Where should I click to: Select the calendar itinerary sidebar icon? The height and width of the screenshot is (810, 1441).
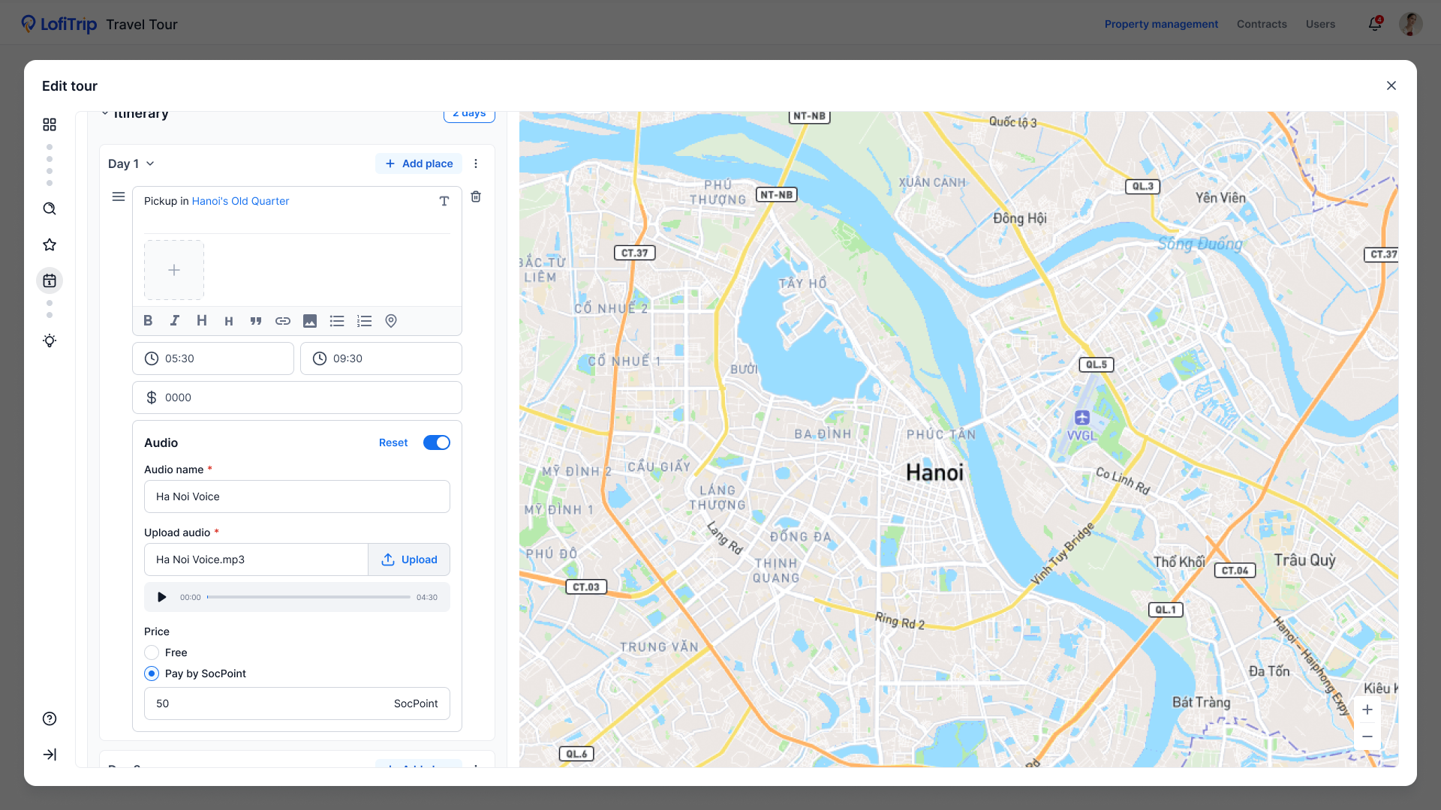tap(50, 280)
